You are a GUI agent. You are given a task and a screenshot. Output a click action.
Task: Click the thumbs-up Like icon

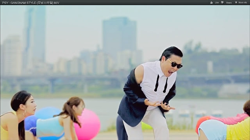coord(211,3)
